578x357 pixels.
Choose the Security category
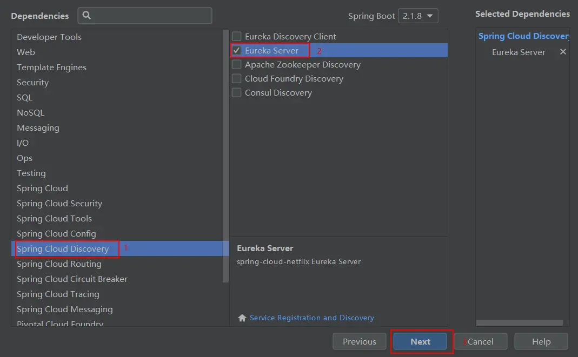pyautogui.click(x=33, y=83)
